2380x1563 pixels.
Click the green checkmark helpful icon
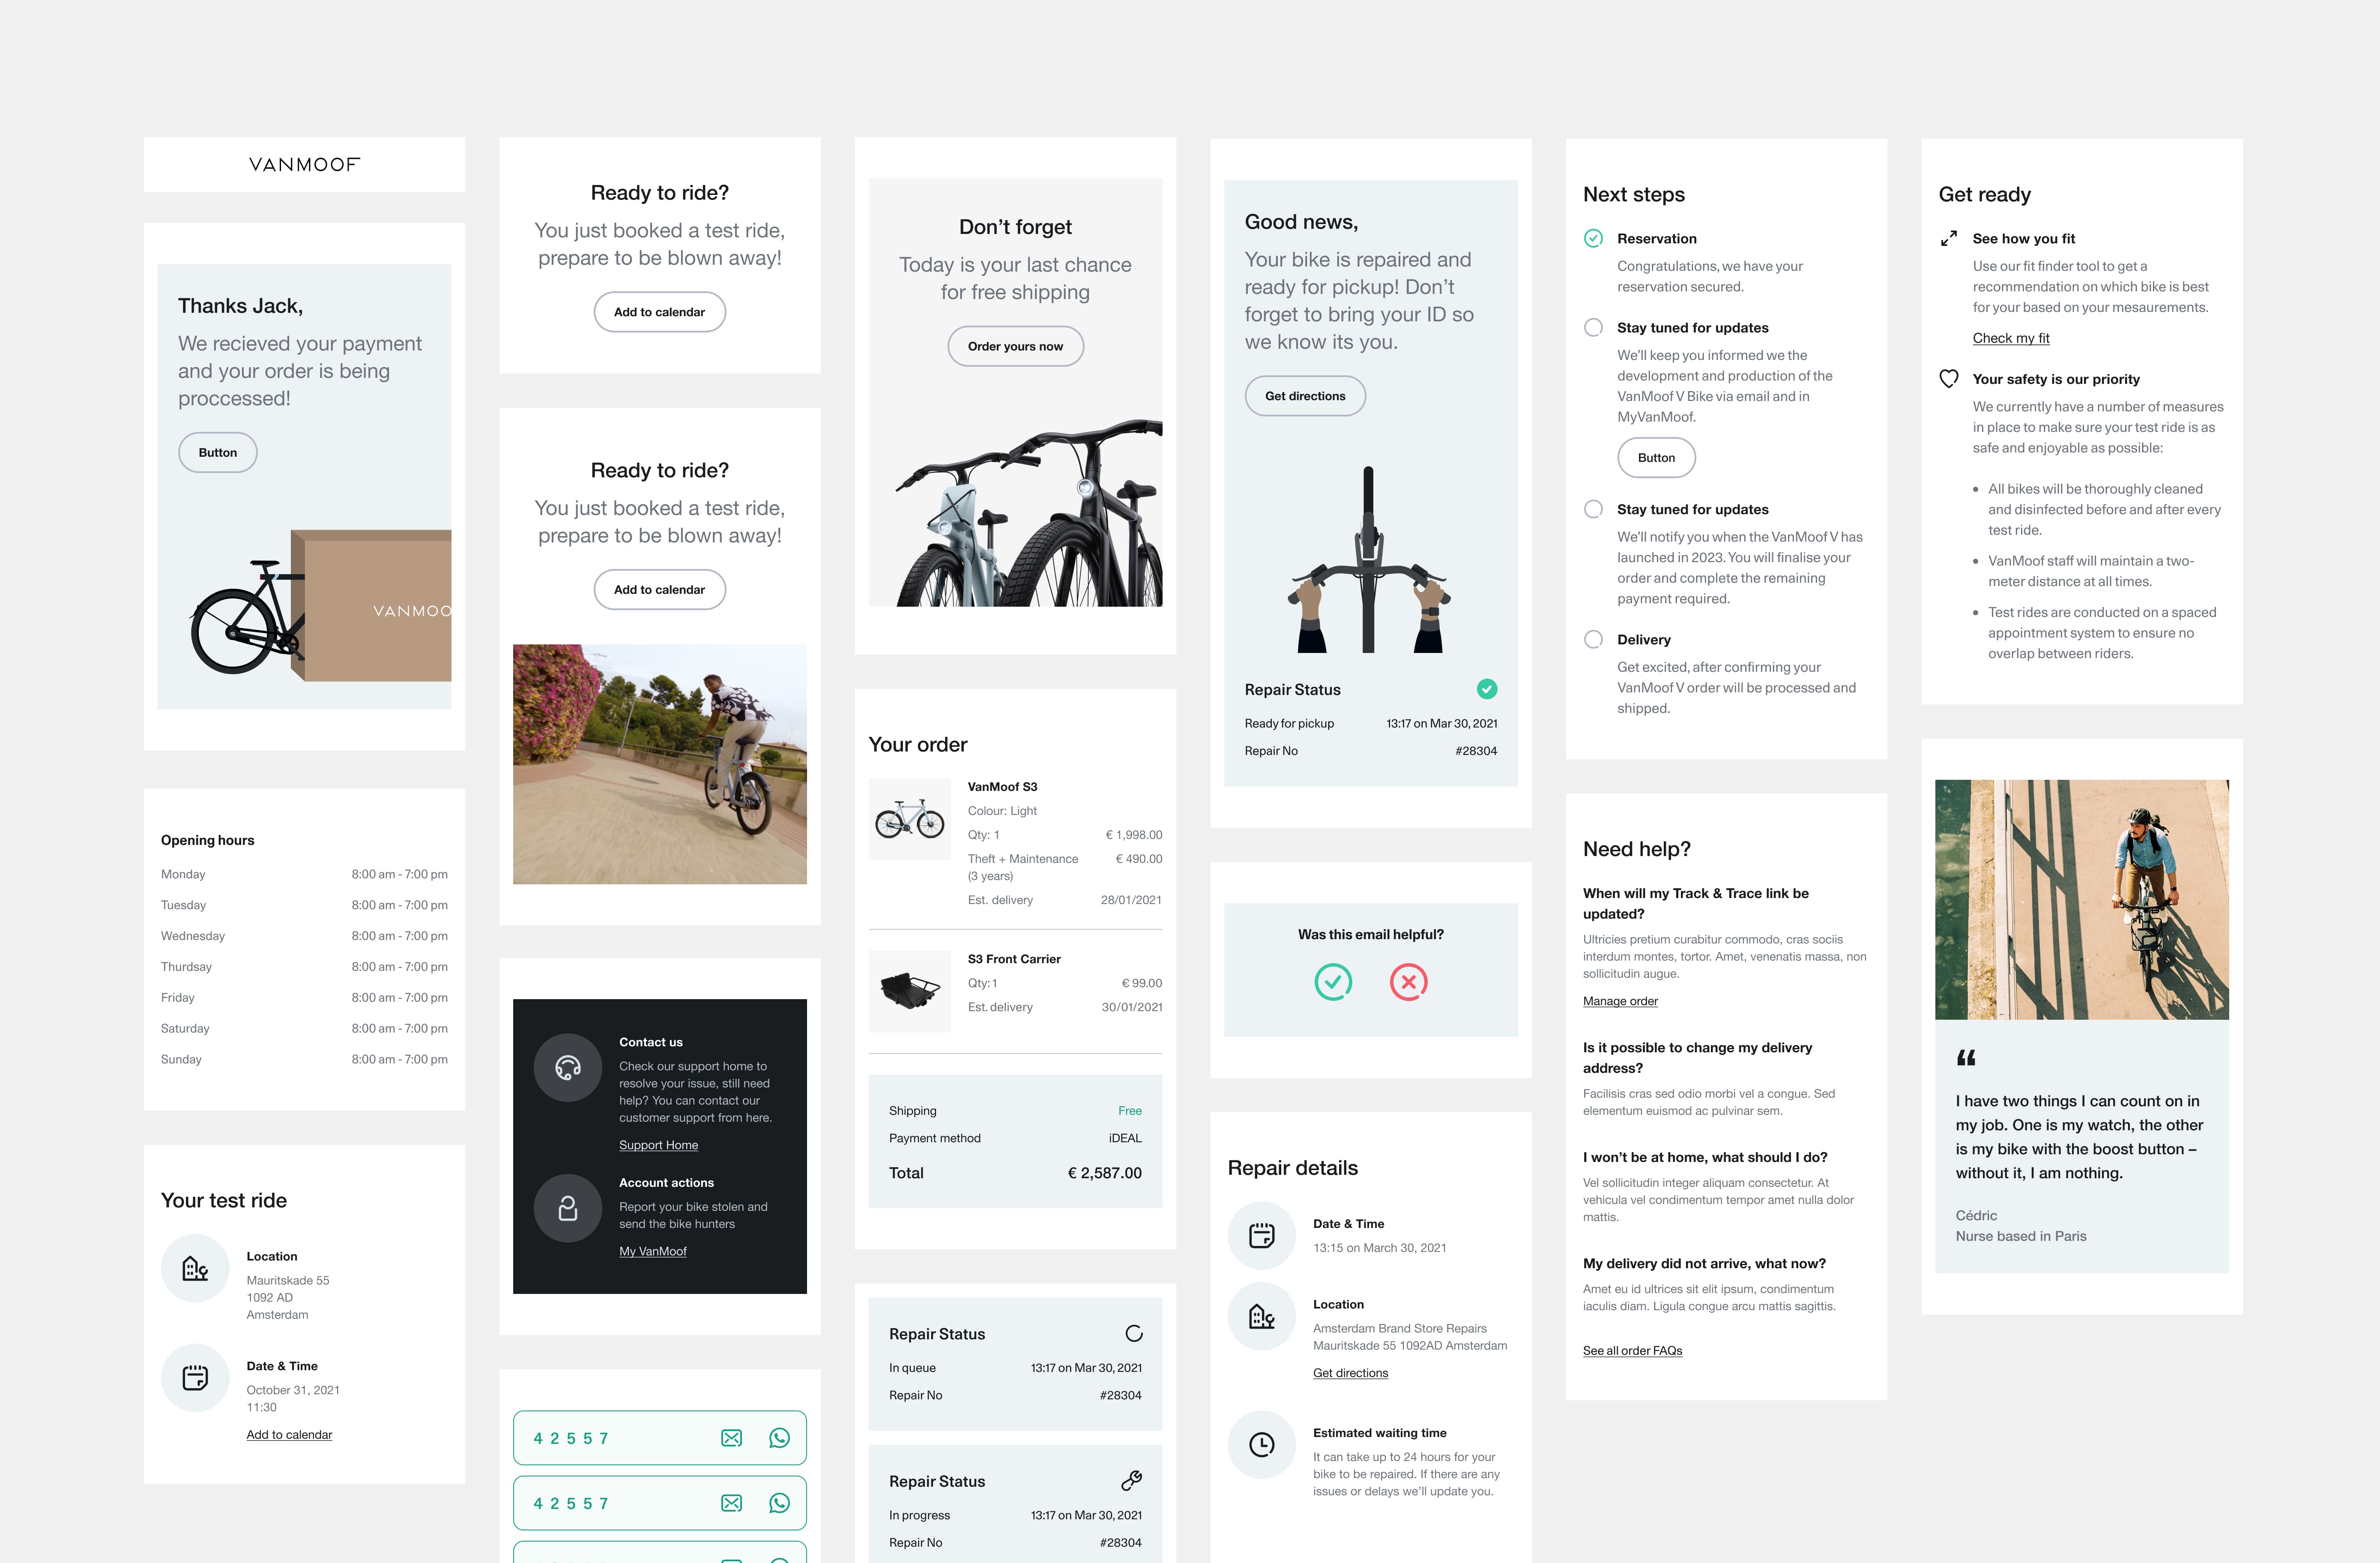tap(1333, 982)
